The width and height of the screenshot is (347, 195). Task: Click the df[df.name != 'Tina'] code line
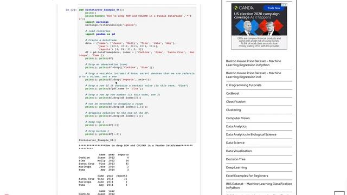point(114,89)
